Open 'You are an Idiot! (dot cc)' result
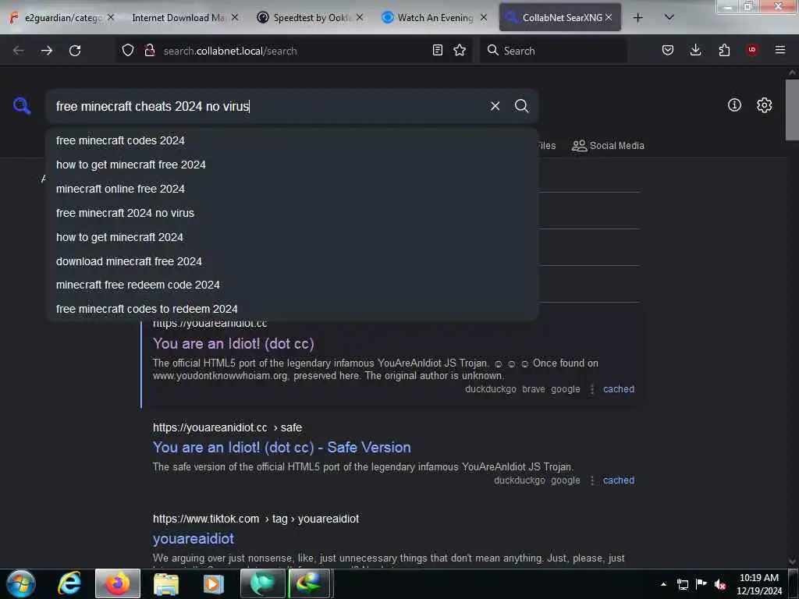The height and width of the screenshot is (599, 799). click(233, 344)
